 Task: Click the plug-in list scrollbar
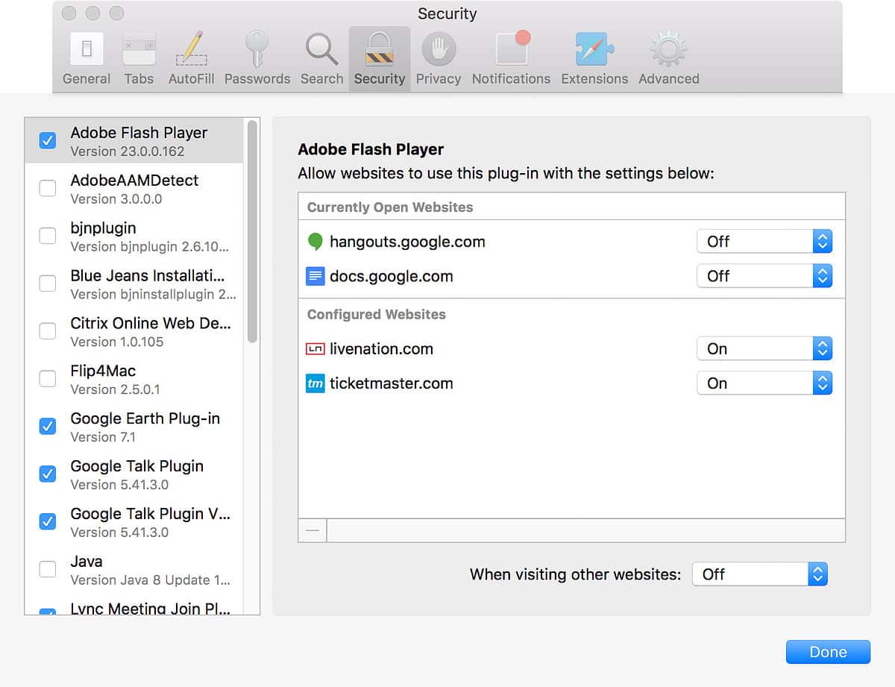pyautogui.click(x=252, y=231)
